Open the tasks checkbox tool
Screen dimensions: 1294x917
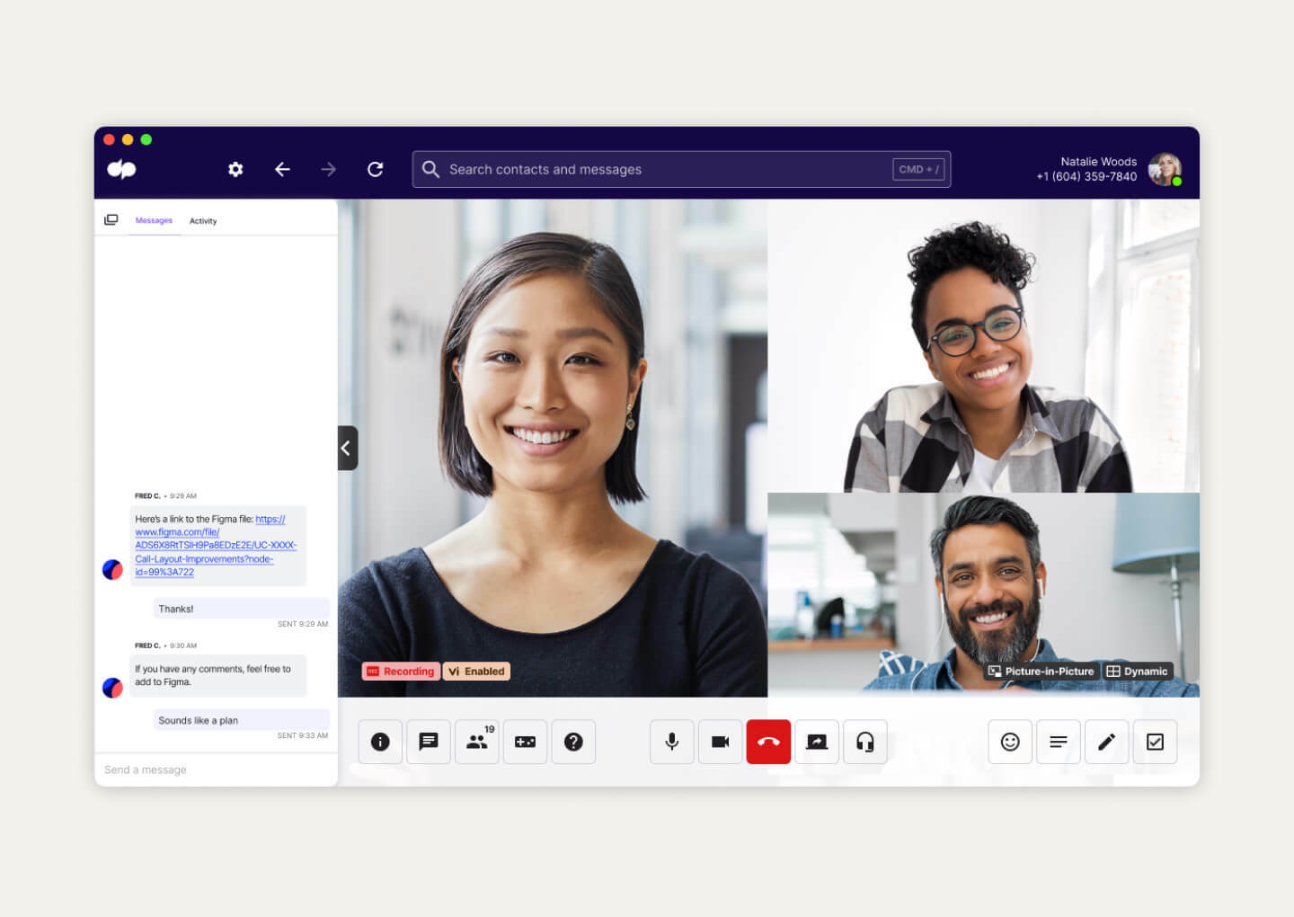[1156, 742]
